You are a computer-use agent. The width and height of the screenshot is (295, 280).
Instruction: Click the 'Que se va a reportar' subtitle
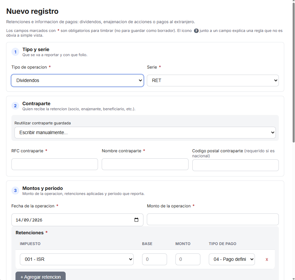(x=55, y=55)
